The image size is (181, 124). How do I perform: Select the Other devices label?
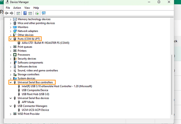[x=25, y=35]
